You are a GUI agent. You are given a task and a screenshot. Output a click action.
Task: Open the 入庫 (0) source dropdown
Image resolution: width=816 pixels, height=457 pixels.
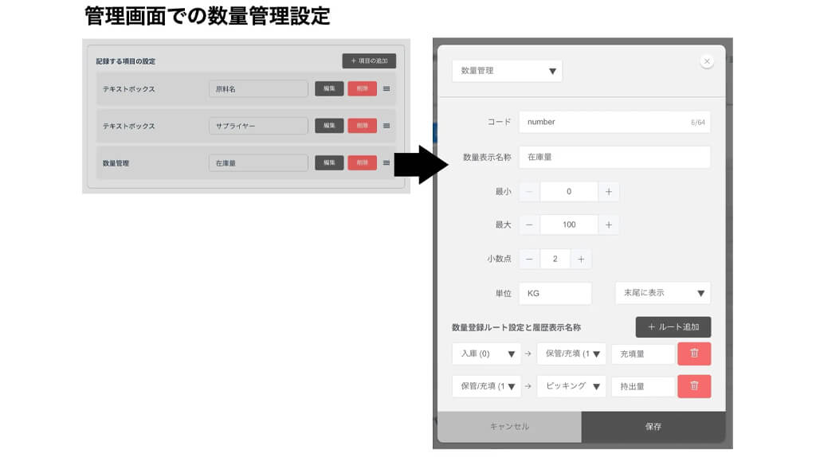(486, 353)
